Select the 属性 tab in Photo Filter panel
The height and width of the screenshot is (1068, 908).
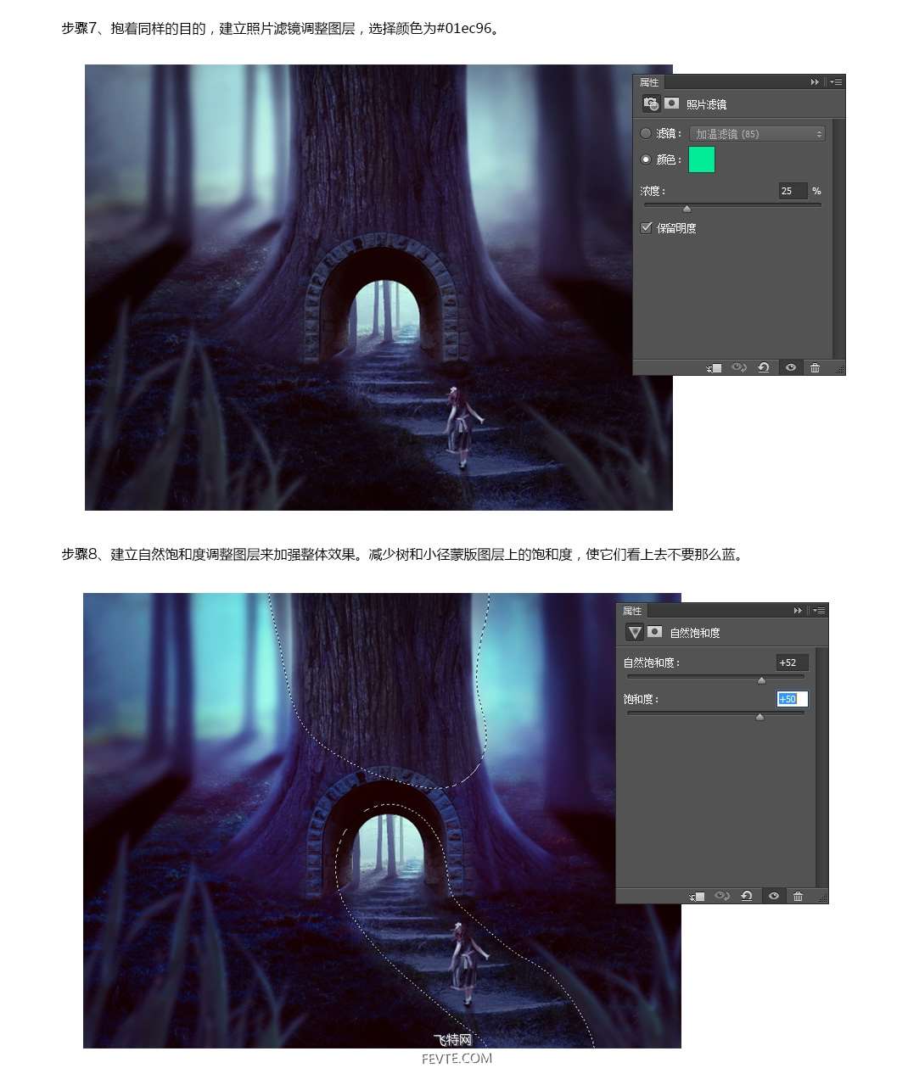point(649,82)
